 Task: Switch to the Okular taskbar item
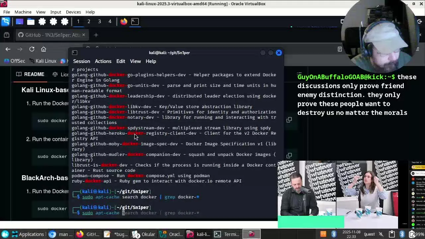(x=144, y=234)
